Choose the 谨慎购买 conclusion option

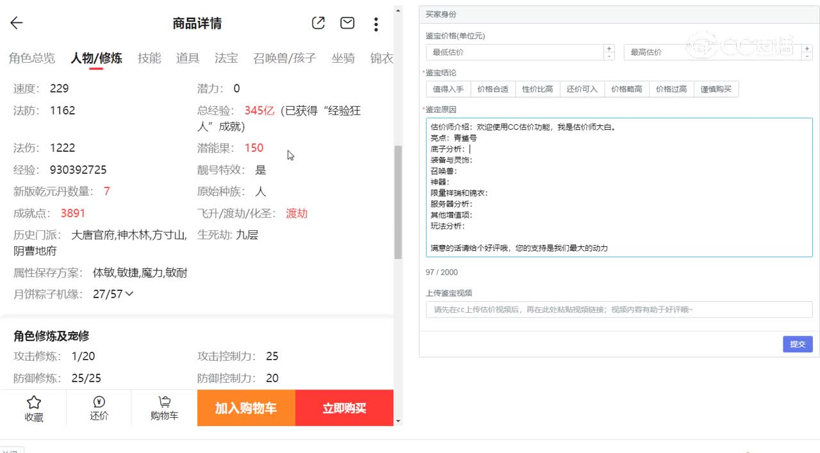(716, 89)
